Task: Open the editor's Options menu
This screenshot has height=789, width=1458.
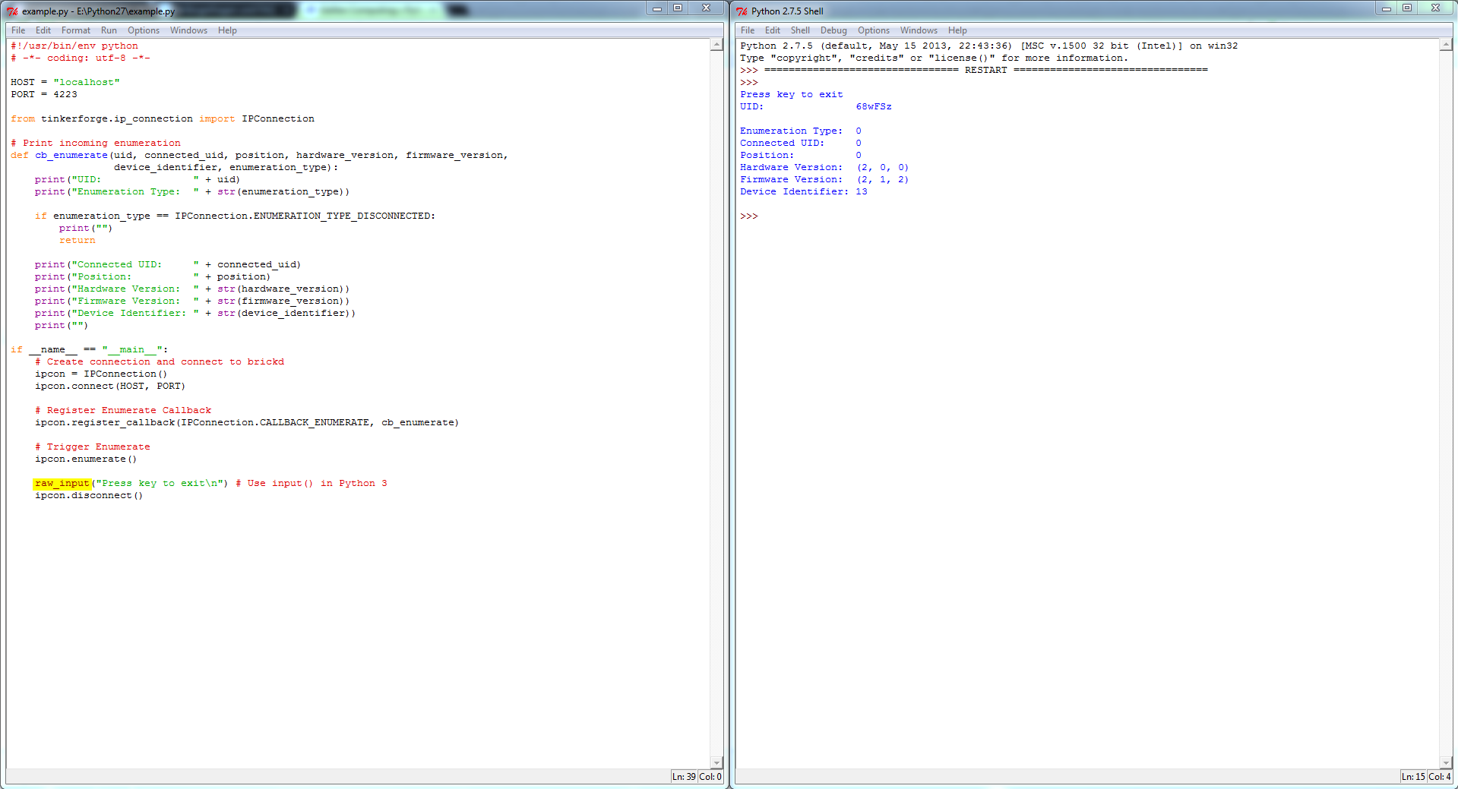Action: 144,30
